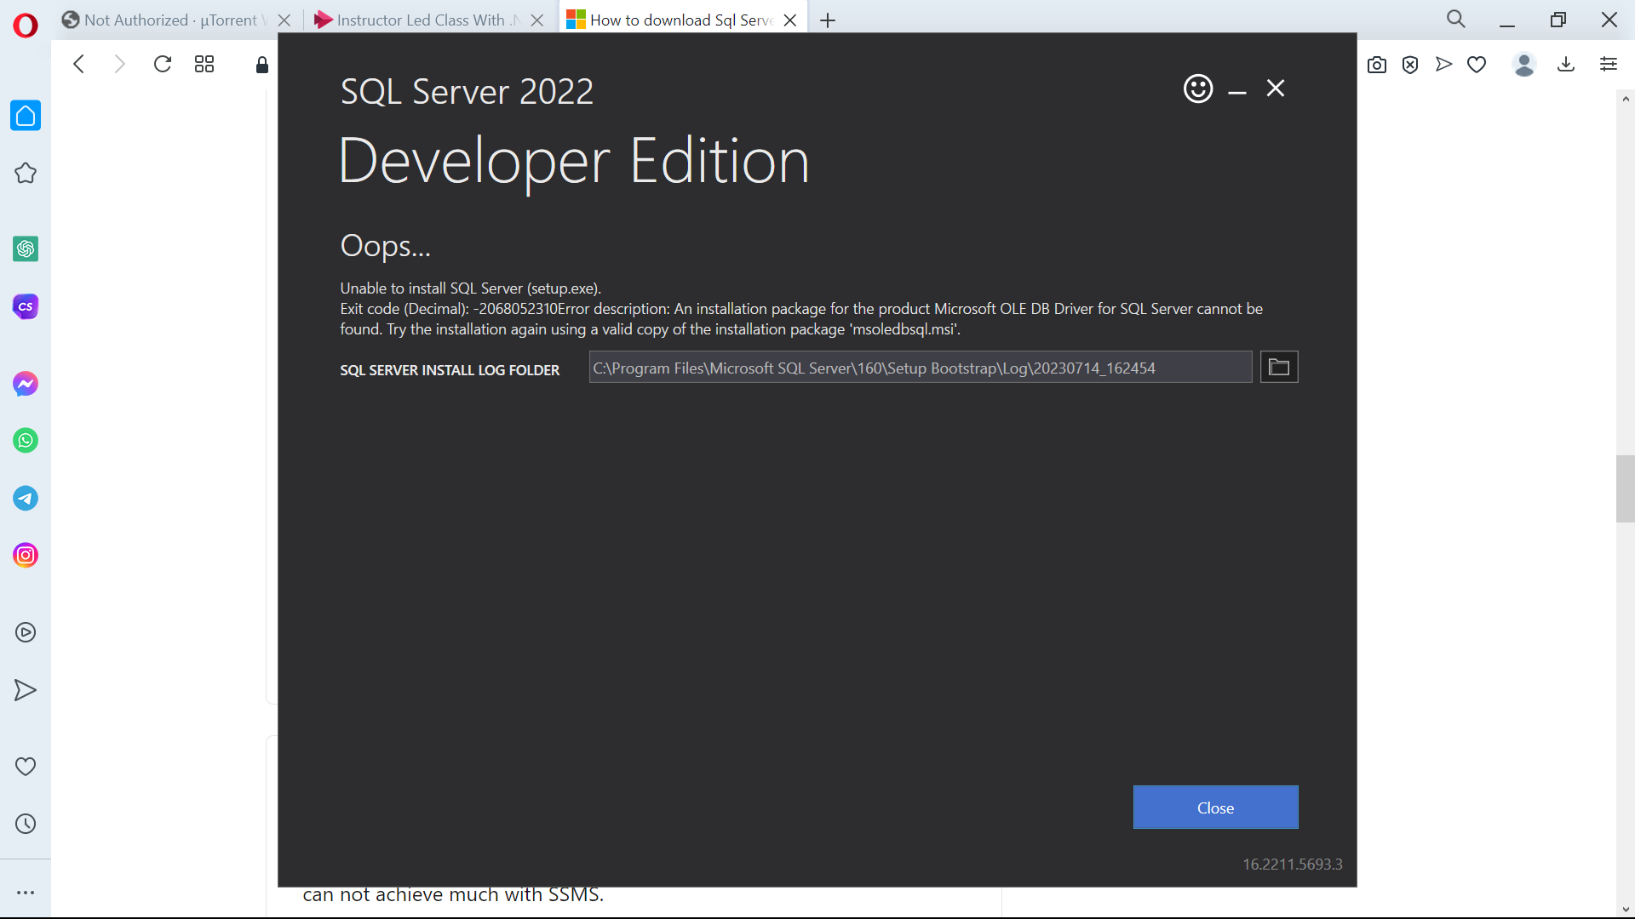Reload the current page
The image size is (1635, 919).
163,65
